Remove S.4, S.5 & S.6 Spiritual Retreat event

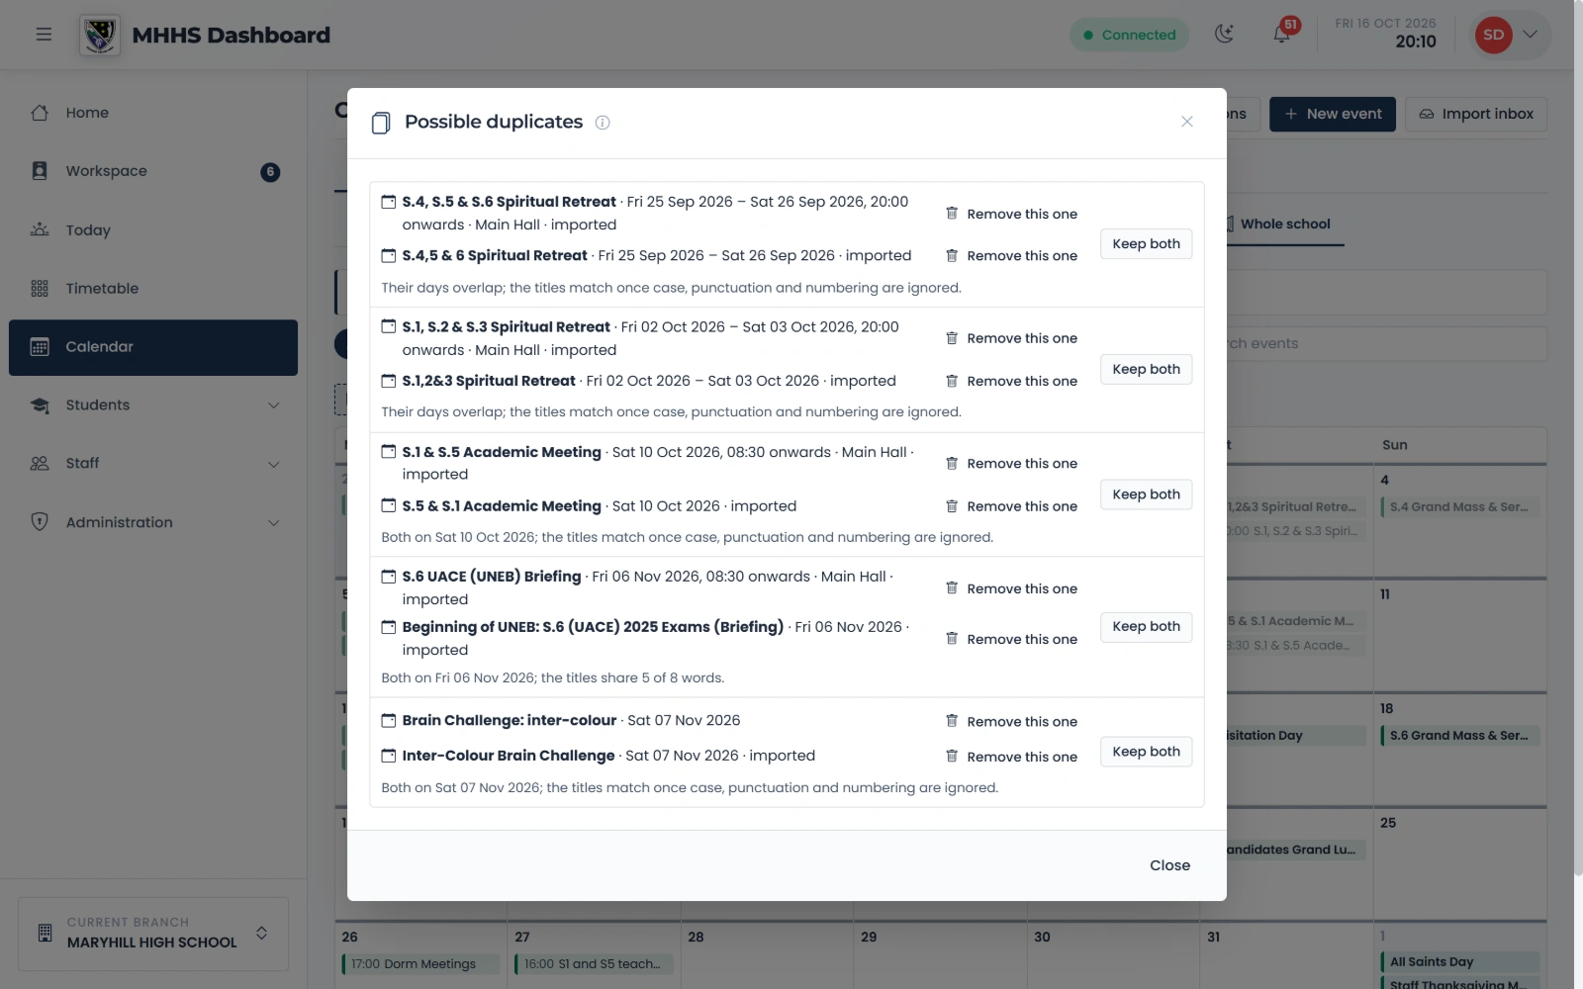point(1011,214)
